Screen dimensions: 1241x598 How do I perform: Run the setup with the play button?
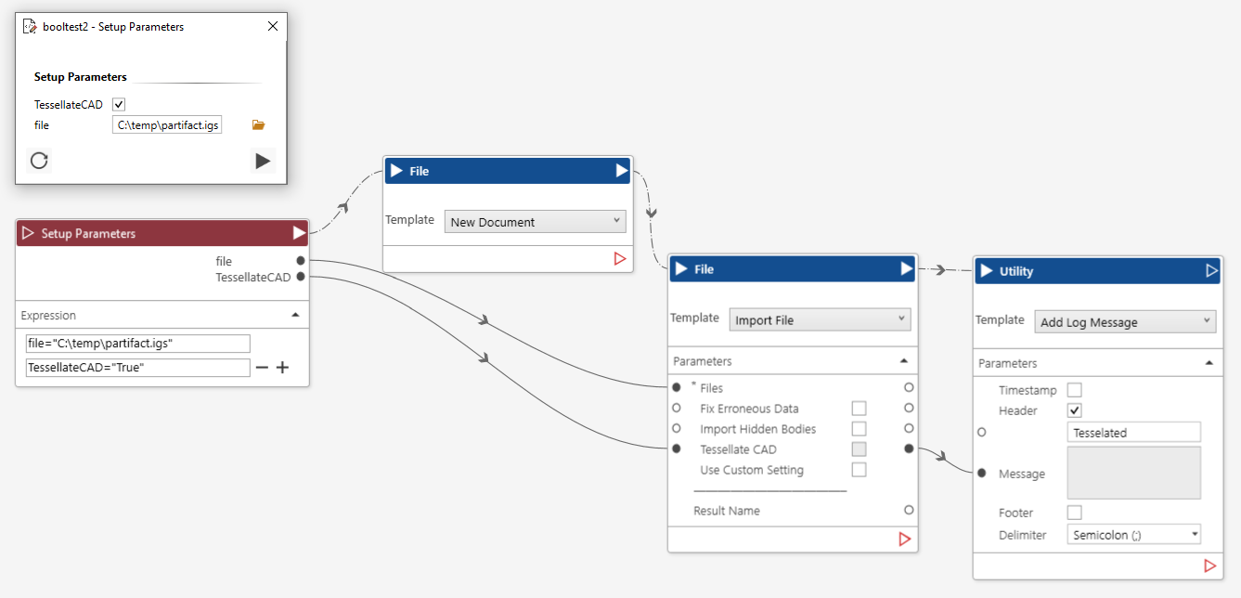[263, 161]
